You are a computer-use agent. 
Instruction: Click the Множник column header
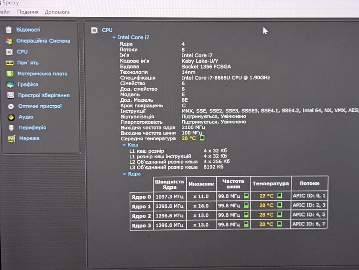pyautogui.click(x=201, y=184)
